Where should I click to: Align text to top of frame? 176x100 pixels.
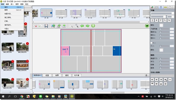[x=152, y=84]
